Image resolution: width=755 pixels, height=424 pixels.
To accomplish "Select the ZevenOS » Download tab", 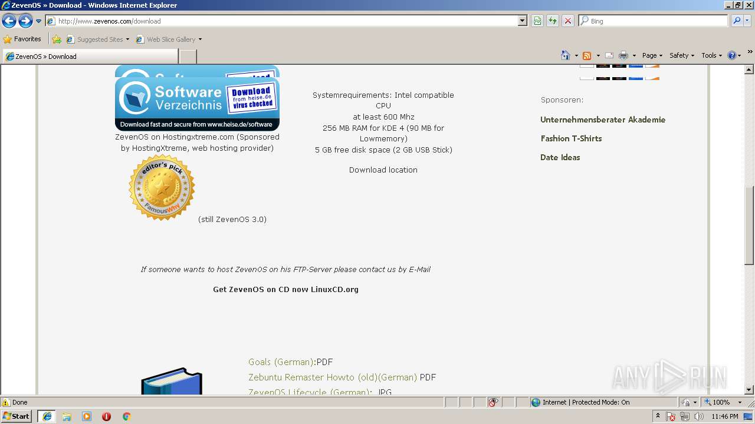I will [90, 57].
